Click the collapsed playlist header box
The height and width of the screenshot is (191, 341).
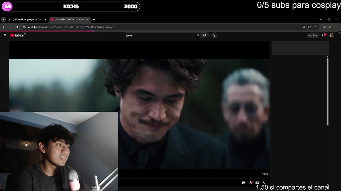pyautogui.click(x=300, y=48)
